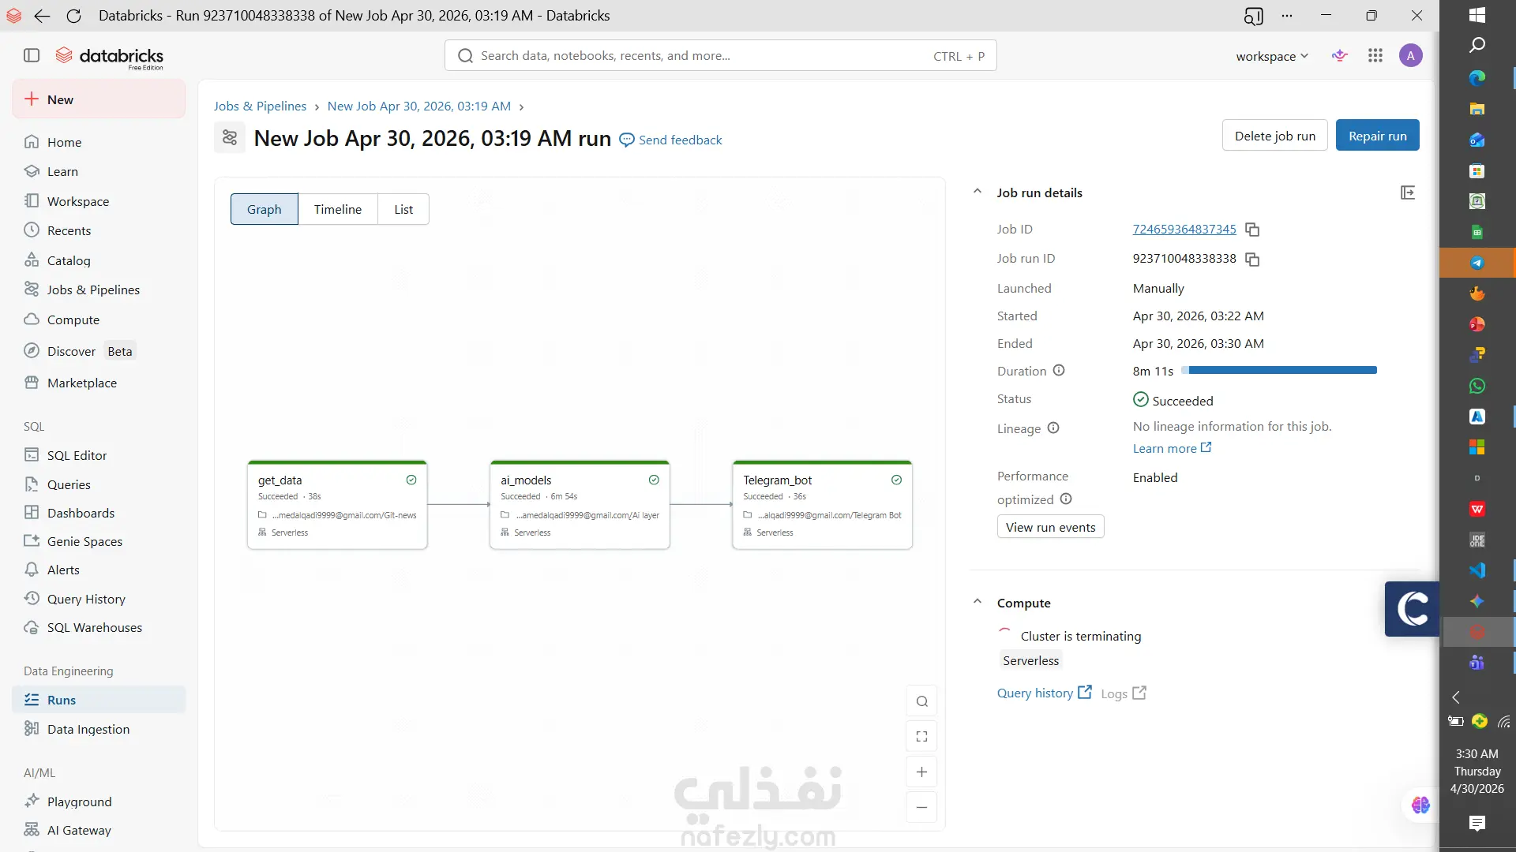Open the Send feedback link
This screenshot has height=852, width=1516.
coord(671,140)
